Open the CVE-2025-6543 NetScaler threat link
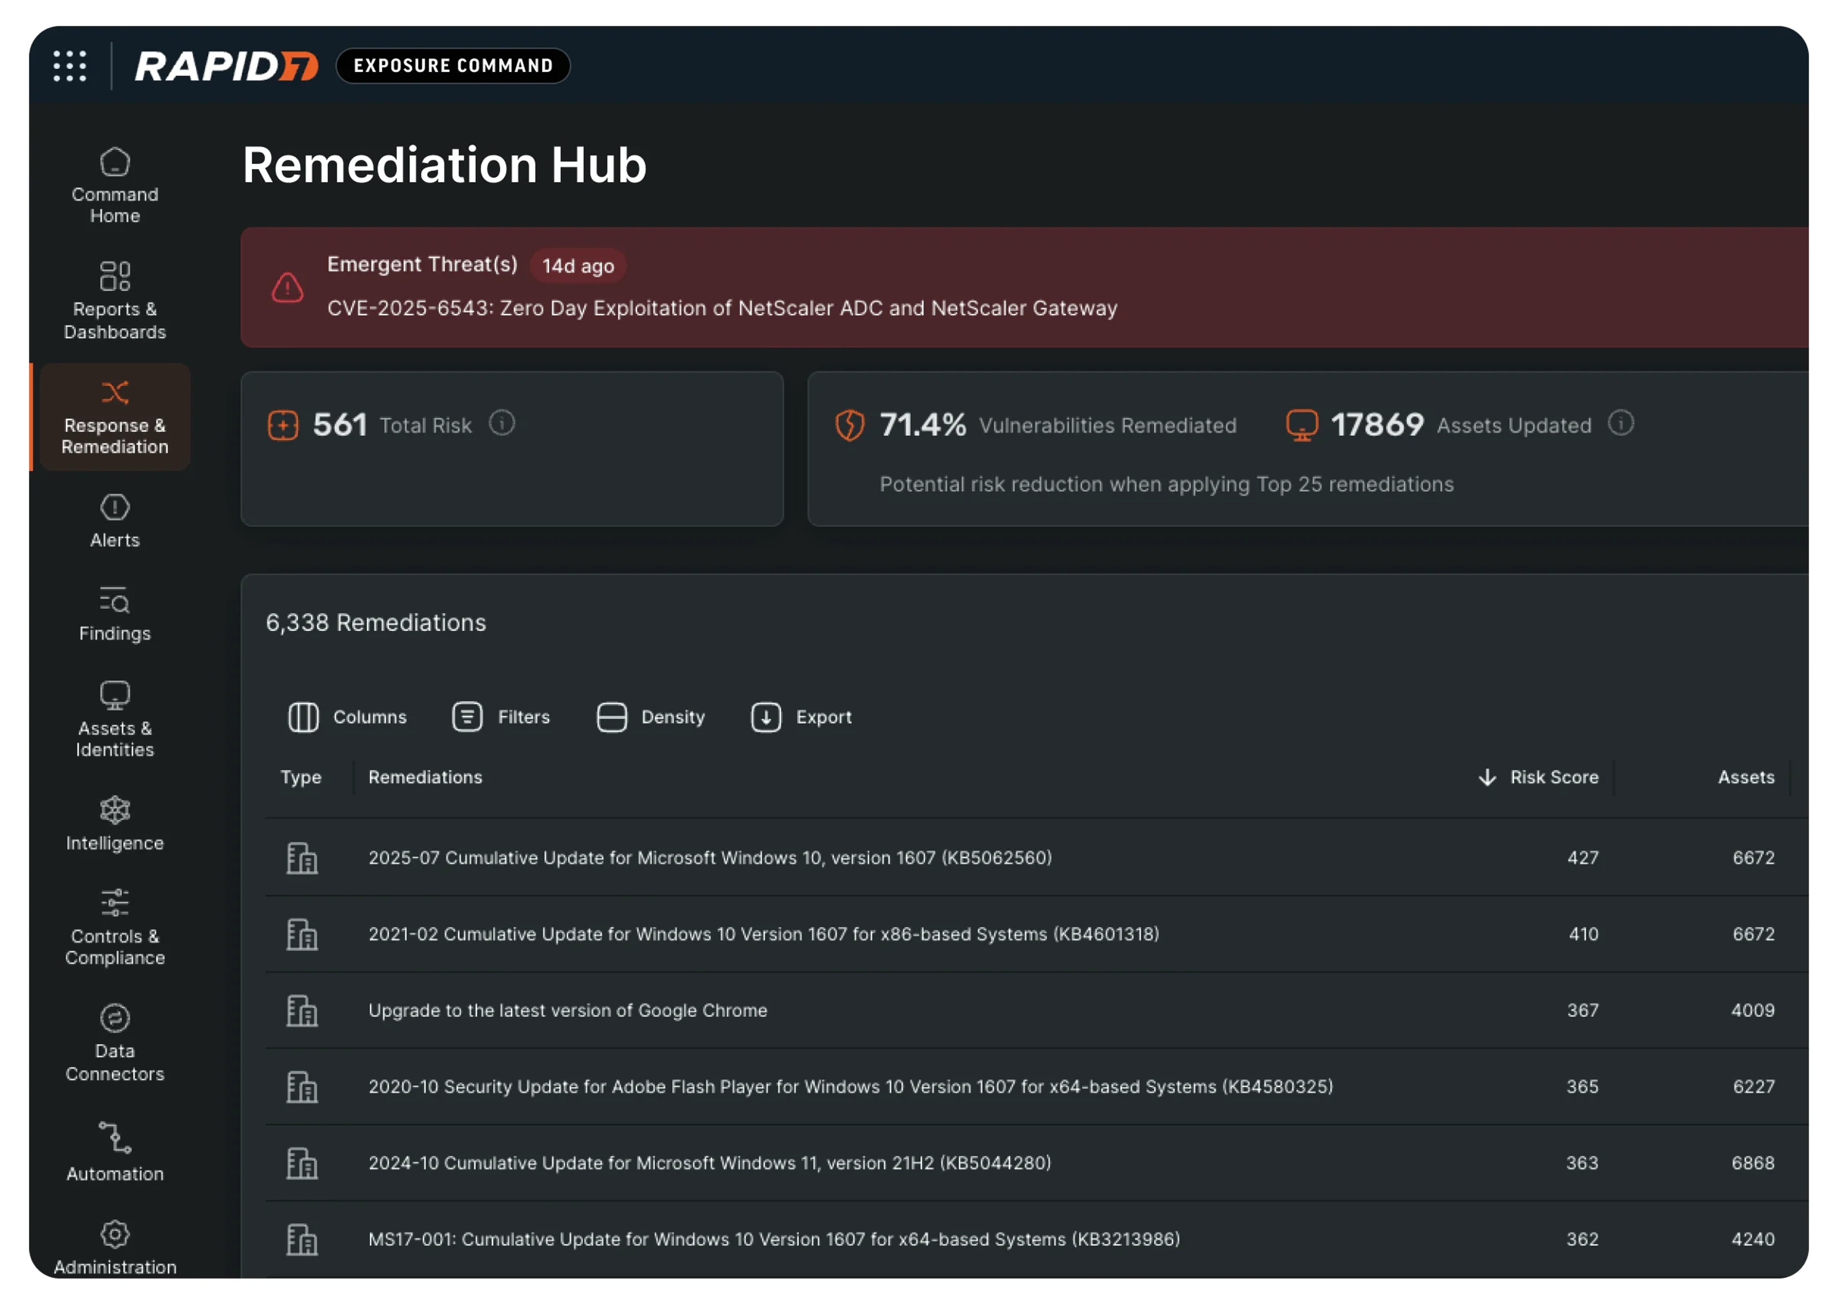 721,308
